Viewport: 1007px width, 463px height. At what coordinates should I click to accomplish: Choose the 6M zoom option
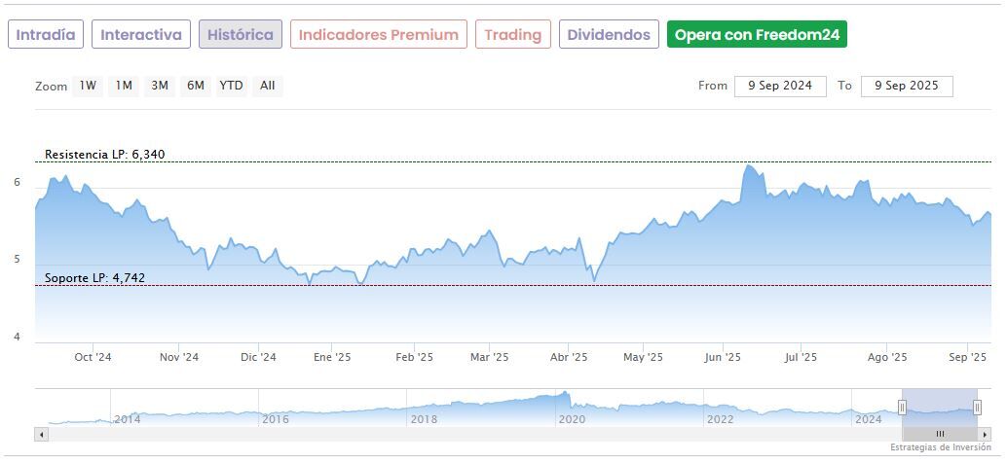[x=196, y=86]
